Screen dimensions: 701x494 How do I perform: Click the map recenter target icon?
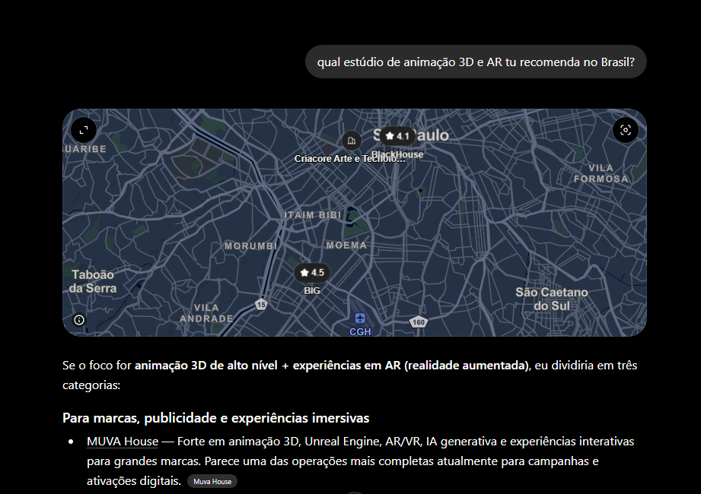pyautogui.click(x=626, y=130)
